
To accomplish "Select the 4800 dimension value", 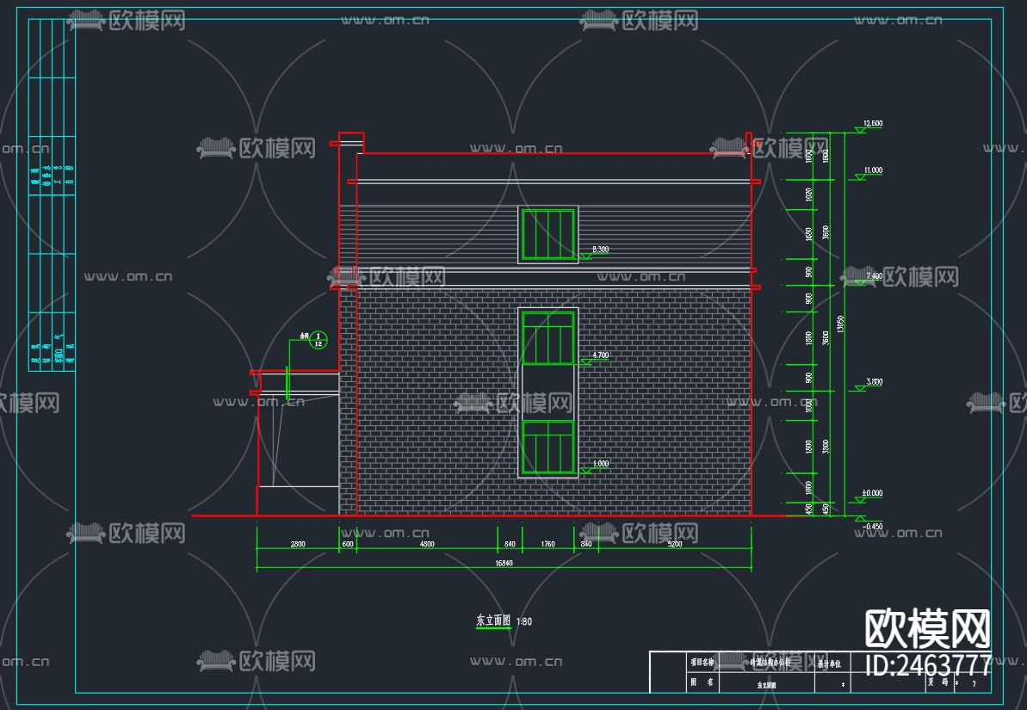I will point(426,544).
